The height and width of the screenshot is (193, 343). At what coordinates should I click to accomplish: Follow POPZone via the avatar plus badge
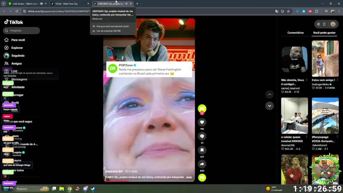click(202, 113)
